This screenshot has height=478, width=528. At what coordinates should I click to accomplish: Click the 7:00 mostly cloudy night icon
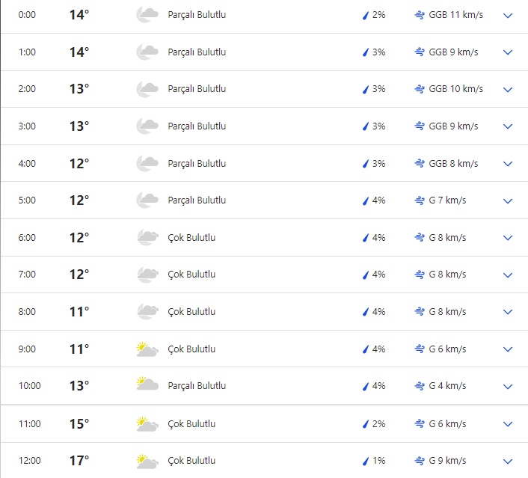click(x=147, y=275)
